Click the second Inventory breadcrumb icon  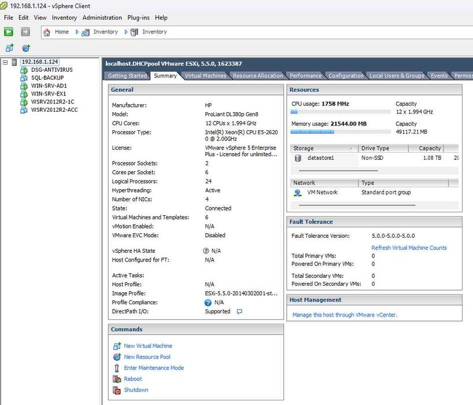pyautogui.click(x=134, y=32)
